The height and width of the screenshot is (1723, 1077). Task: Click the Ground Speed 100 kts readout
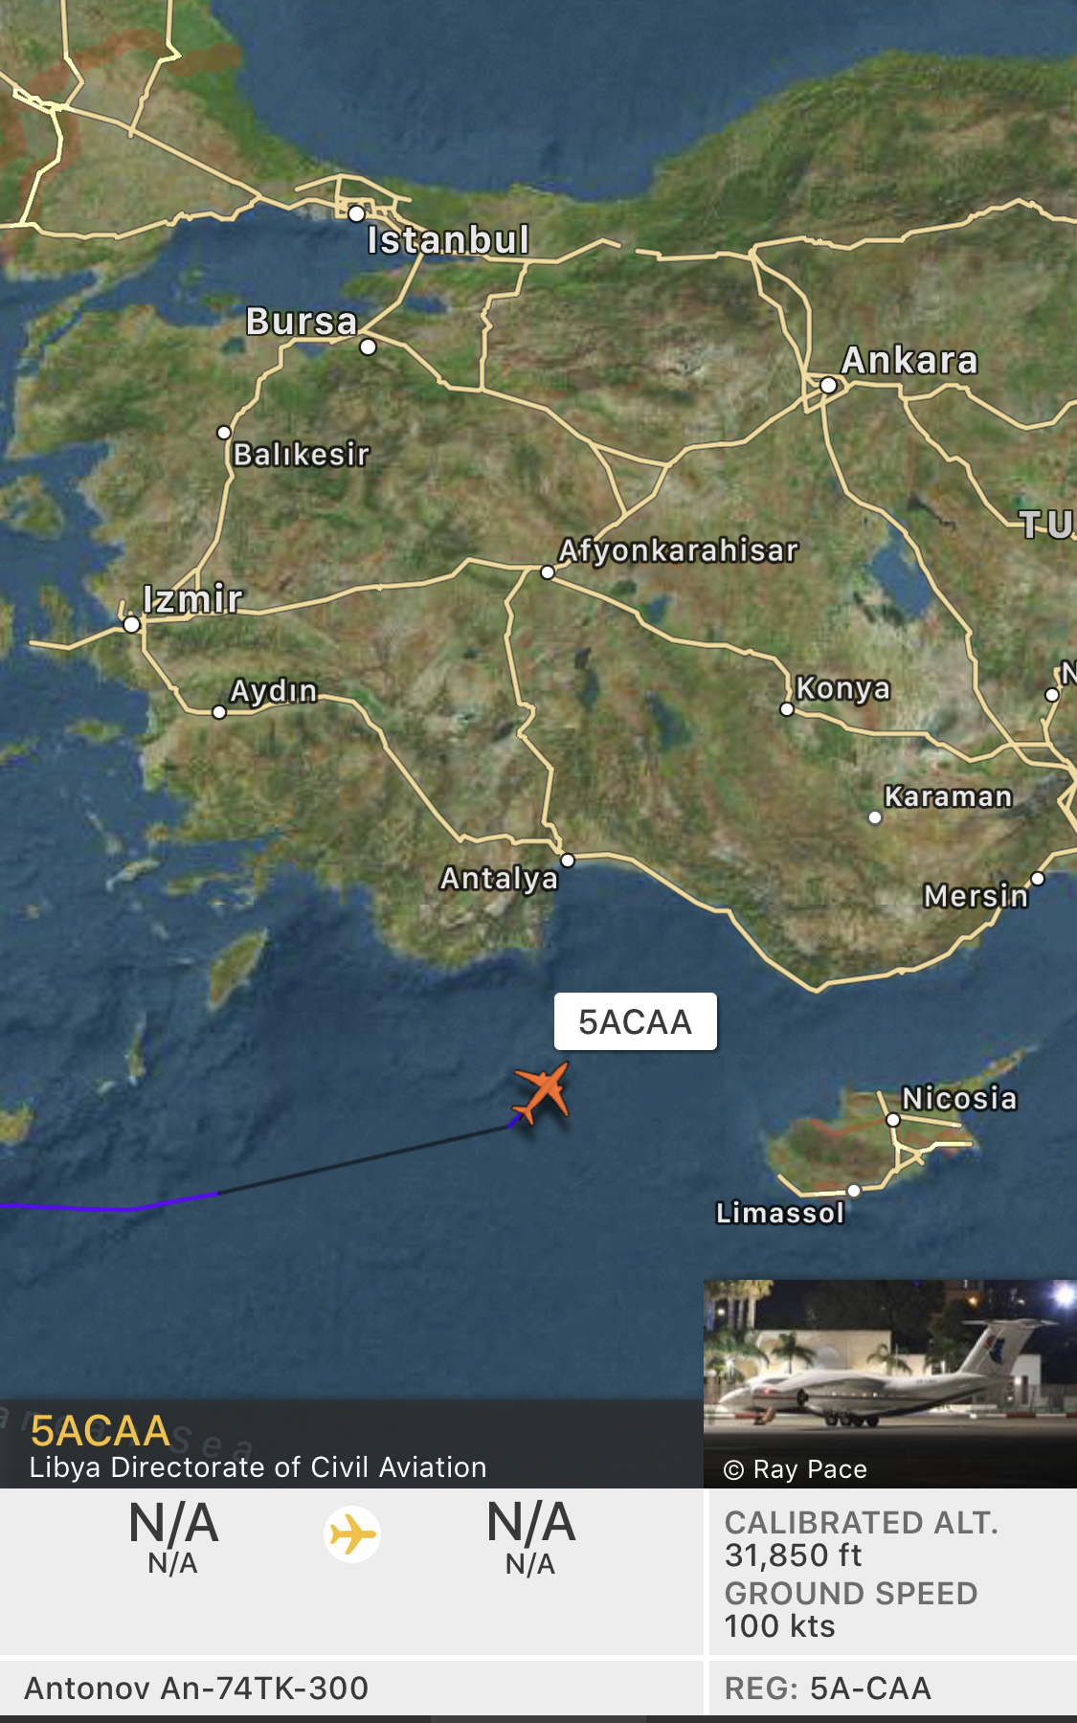850,1610
